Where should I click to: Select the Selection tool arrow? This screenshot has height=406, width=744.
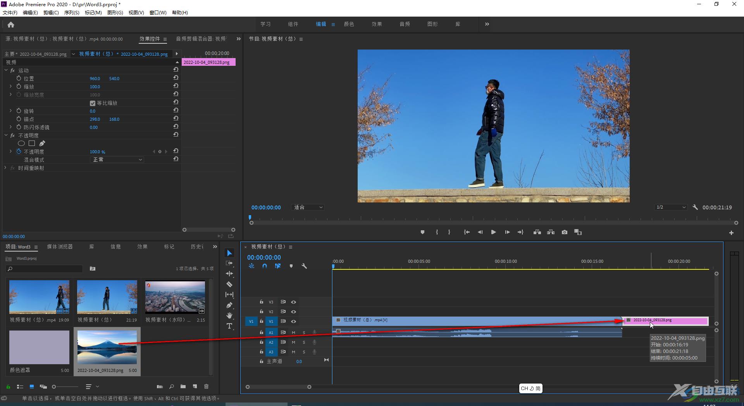[x=229, y=253]
